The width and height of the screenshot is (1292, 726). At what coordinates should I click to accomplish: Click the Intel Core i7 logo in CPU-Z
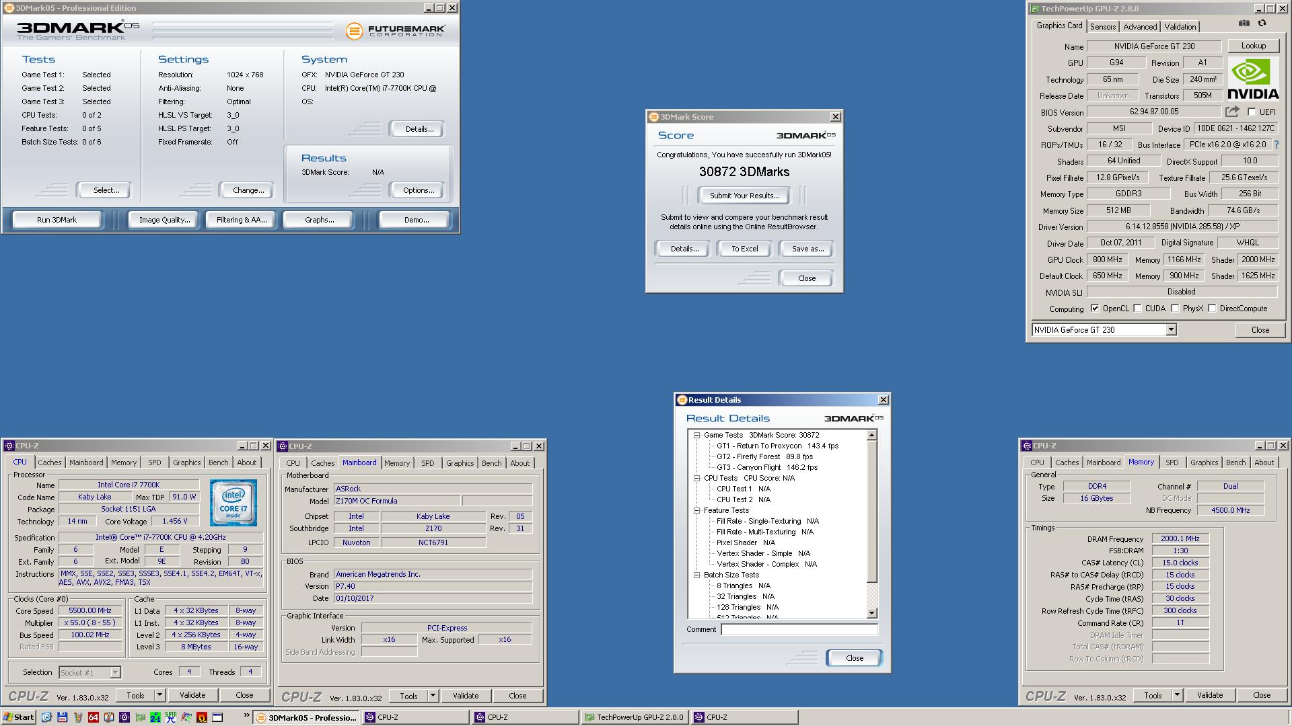pos(233,503)
